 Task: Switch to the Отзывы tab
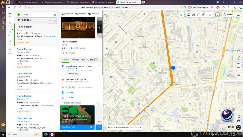(92, 59)
